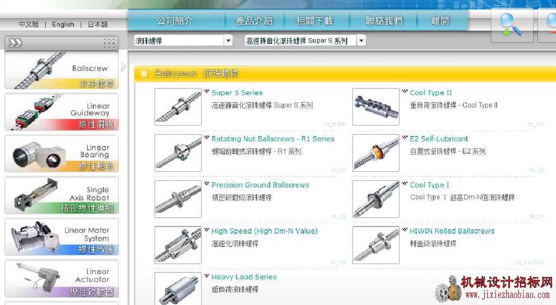
Task: Switch the language to English
Action: coord(63,24)
